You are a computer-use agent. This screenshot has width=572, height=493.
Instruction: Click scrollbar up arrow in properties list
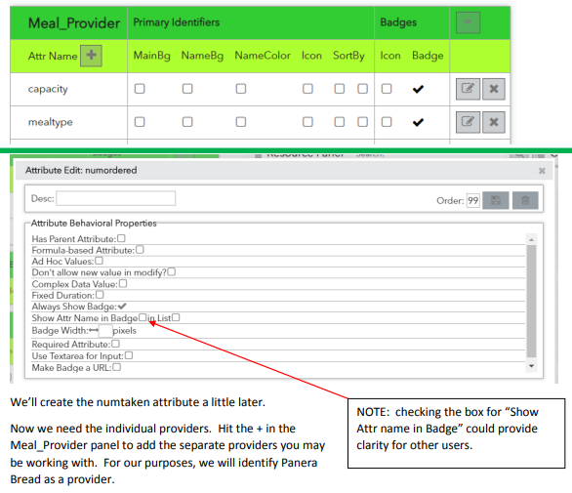click(x=531, y=240)
